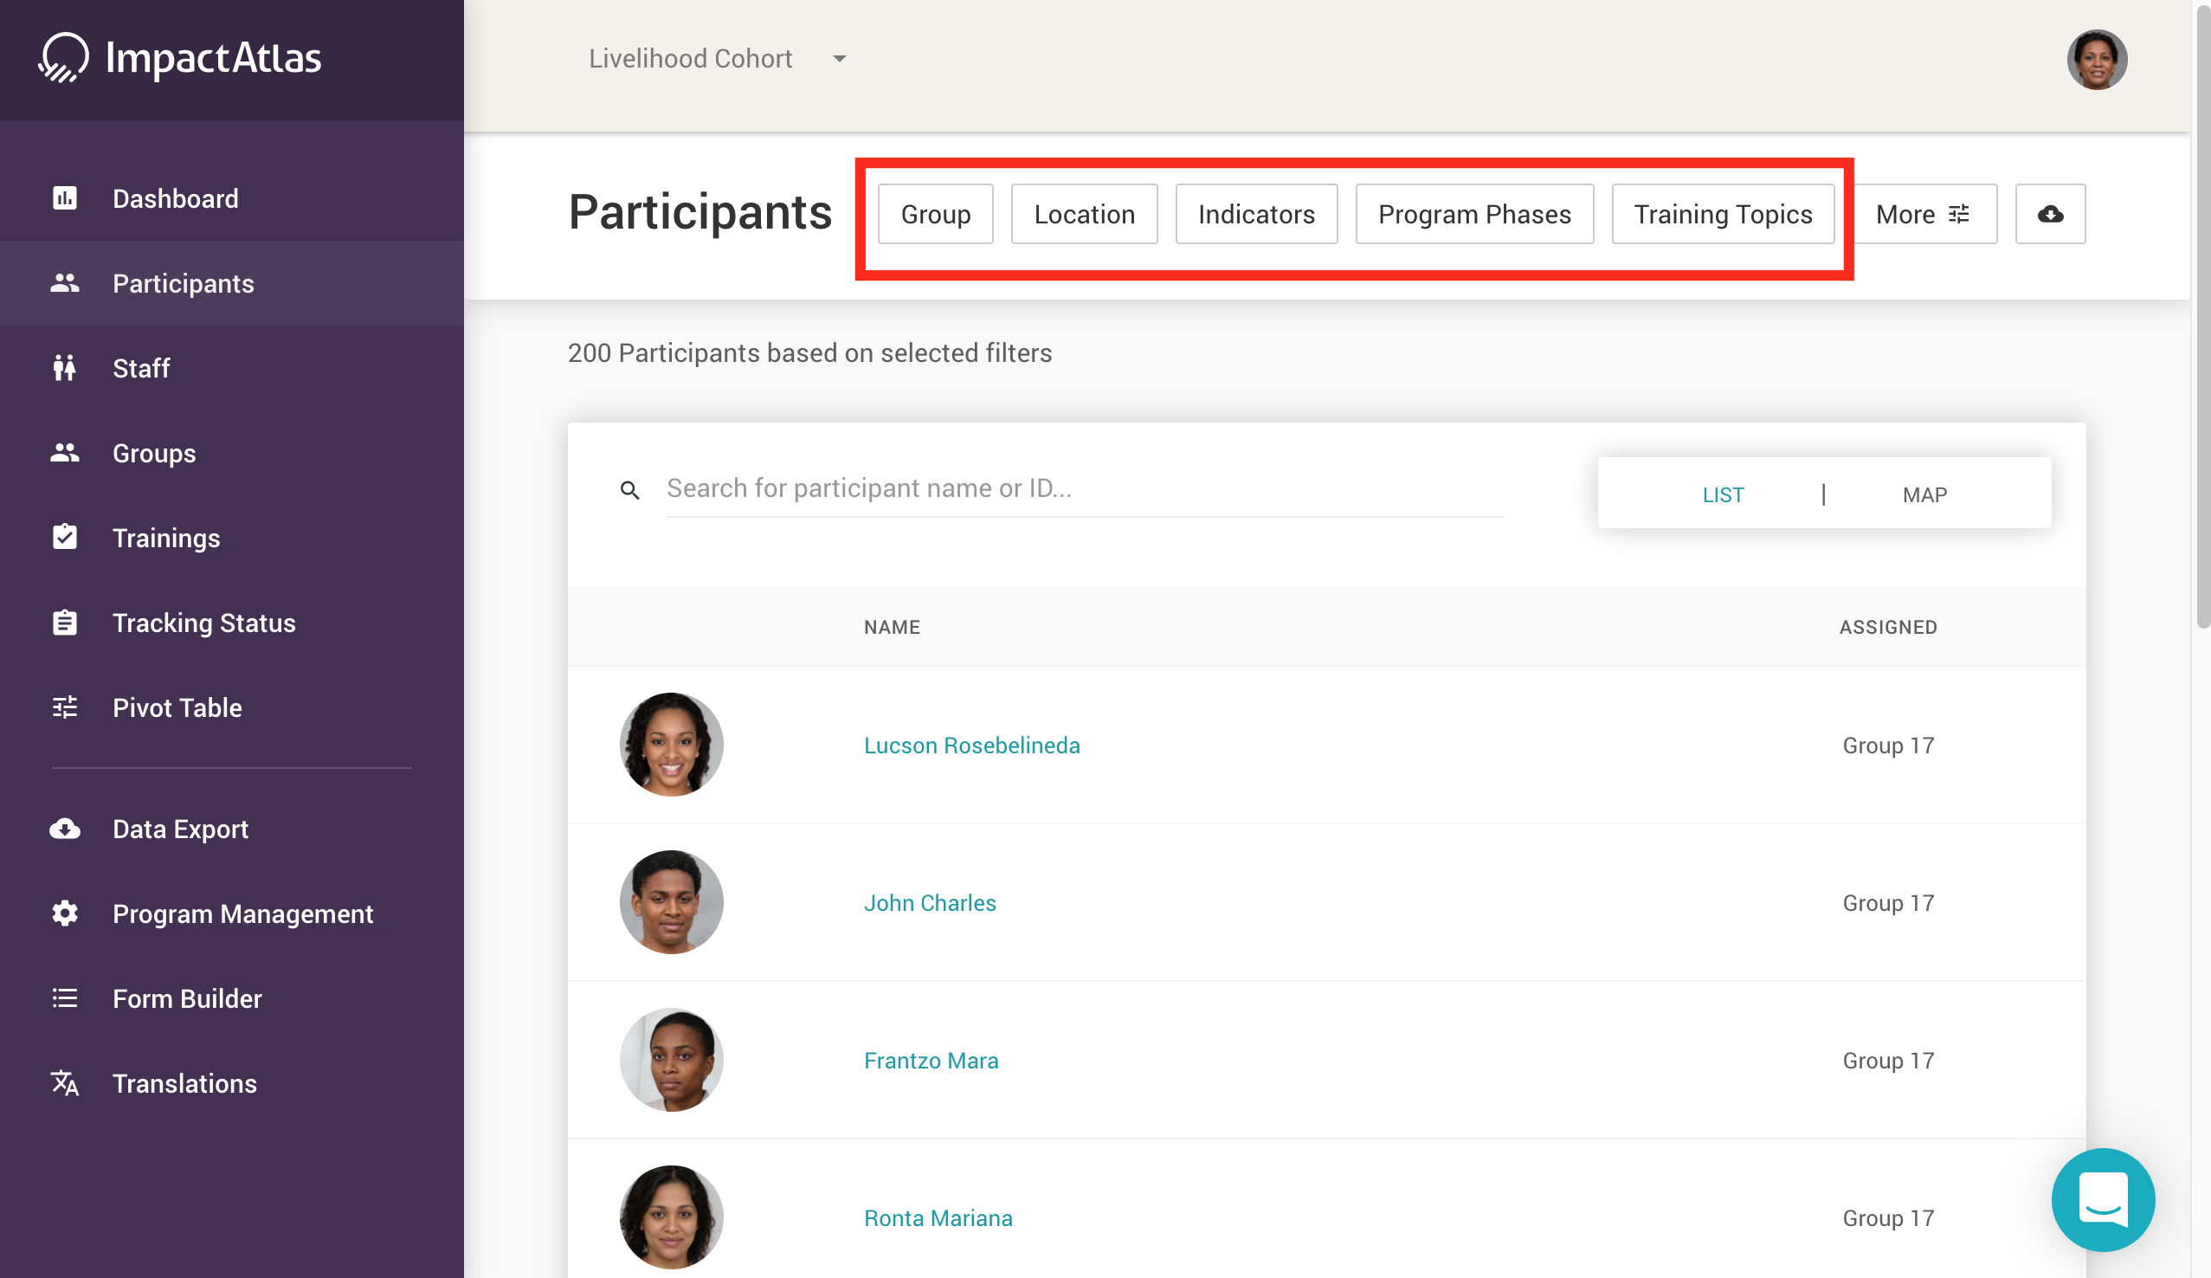Expand the Livelihood Cohort dropdown arrow
2211x1278 pixels.
[x=840, y=59]
